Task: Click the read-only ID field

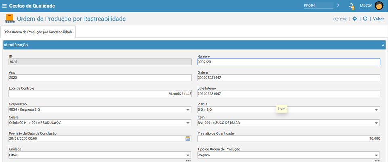Action: pos(100,62)
